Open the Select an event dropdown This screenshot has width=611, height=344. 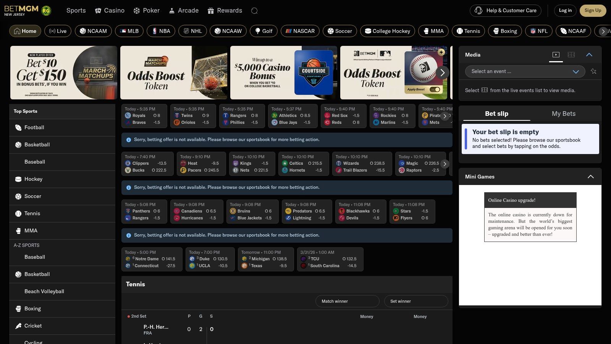524,71
